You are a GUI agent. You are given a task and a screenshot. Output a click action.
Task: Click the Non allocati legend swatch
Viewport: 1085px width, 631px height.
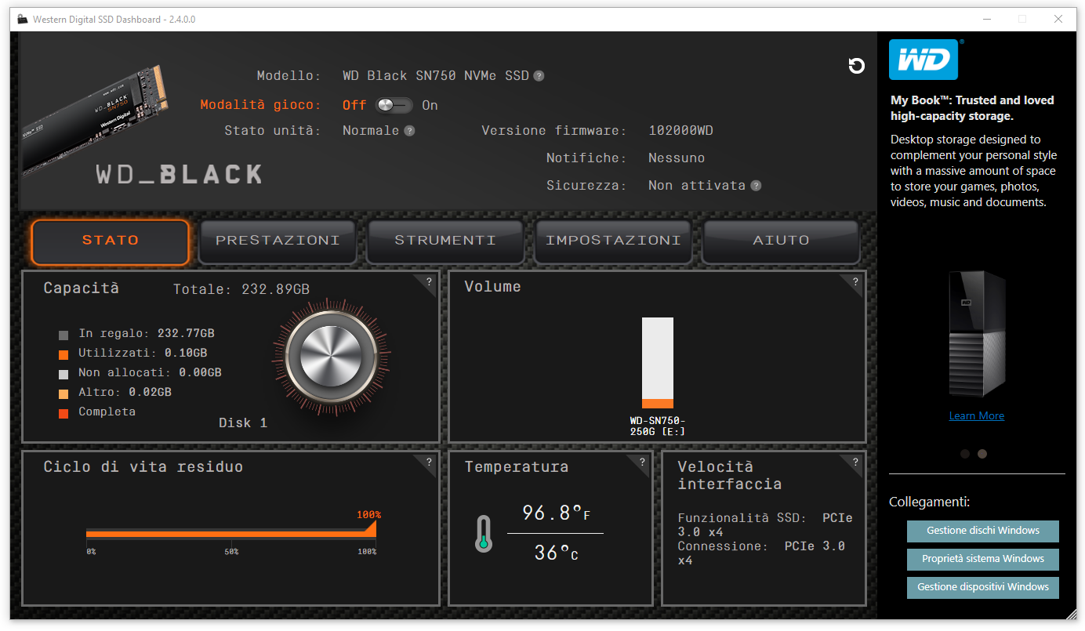(x=64, y=374)
